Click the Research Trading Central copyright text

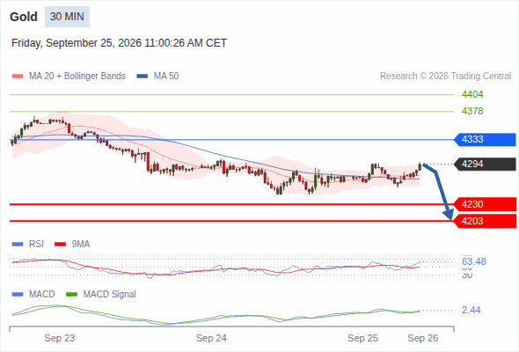point(445,77)
